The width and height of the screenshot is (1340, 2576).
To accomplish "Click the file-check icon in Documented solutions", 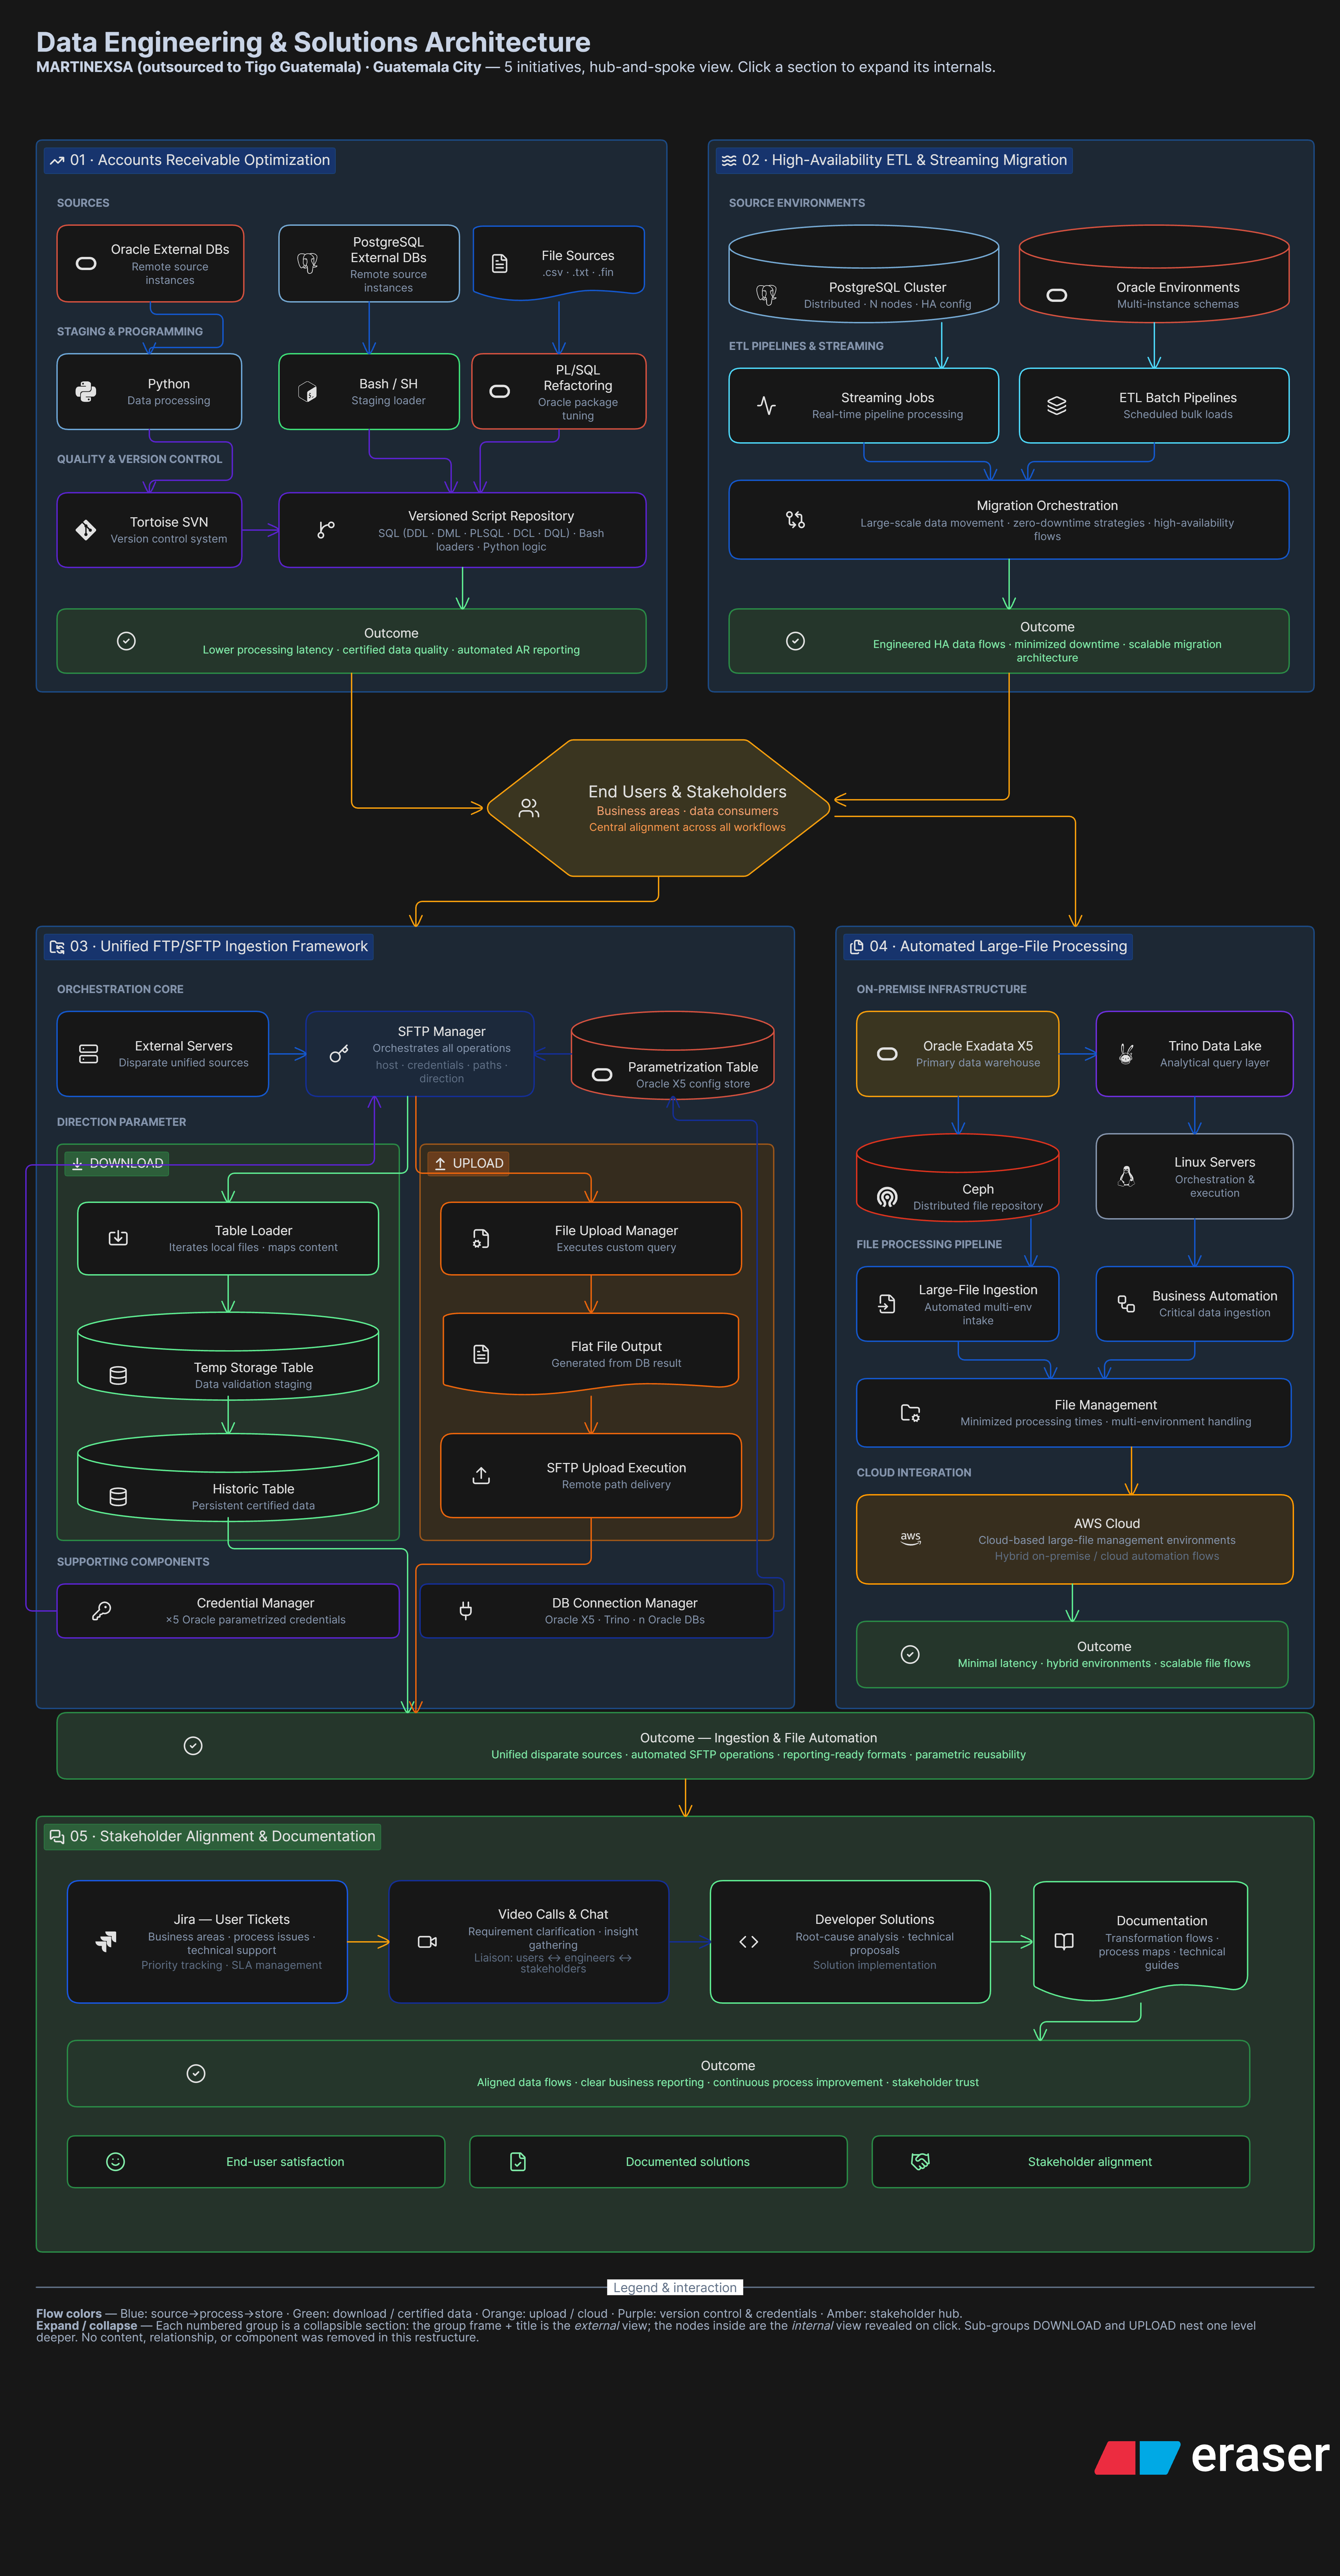I will pyautogui.click(x=518, y=2162).
